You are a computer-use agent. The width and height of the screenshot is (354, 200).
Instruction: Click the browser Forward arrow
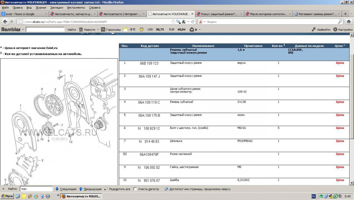12,22
